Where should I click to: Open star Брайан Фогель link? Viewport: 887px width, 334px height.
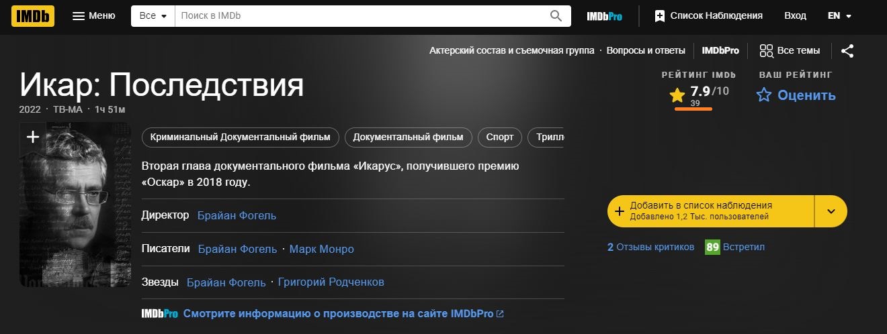click(x=226, y=282)
